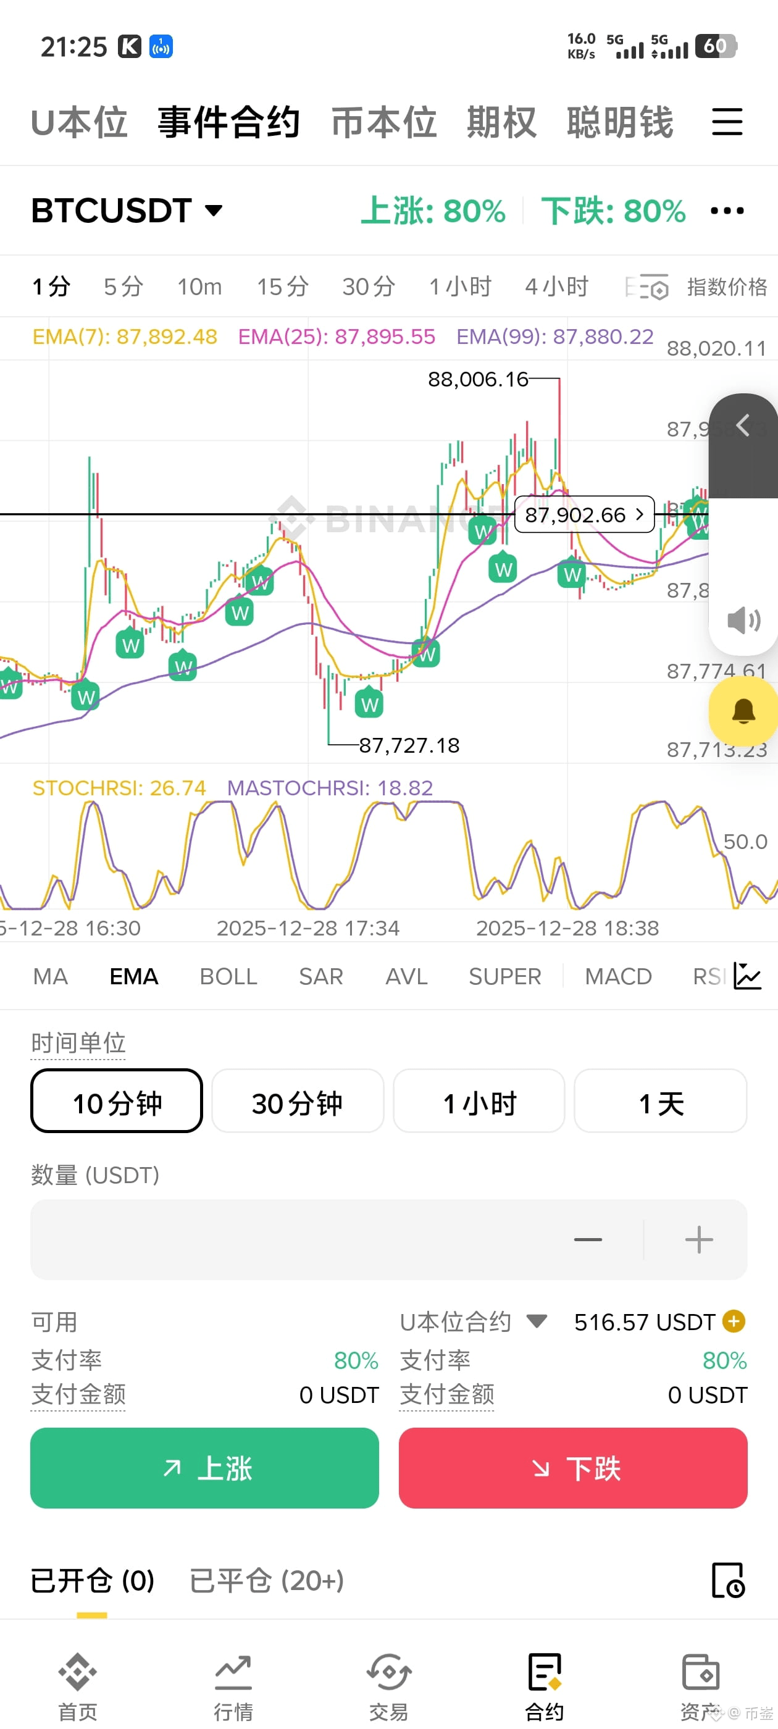Open 行情 markets tab
The image size is (778, 1729).
(x=233, y=1687)
